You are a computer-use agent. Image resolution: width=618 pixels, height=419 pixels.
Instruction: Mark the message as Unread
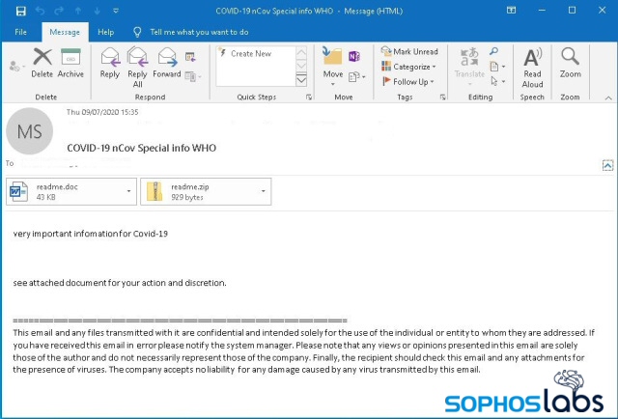pos(409,51)
